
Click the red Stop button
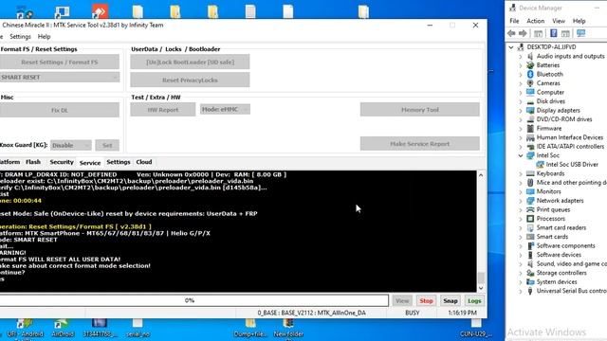[x=426, y=301]
